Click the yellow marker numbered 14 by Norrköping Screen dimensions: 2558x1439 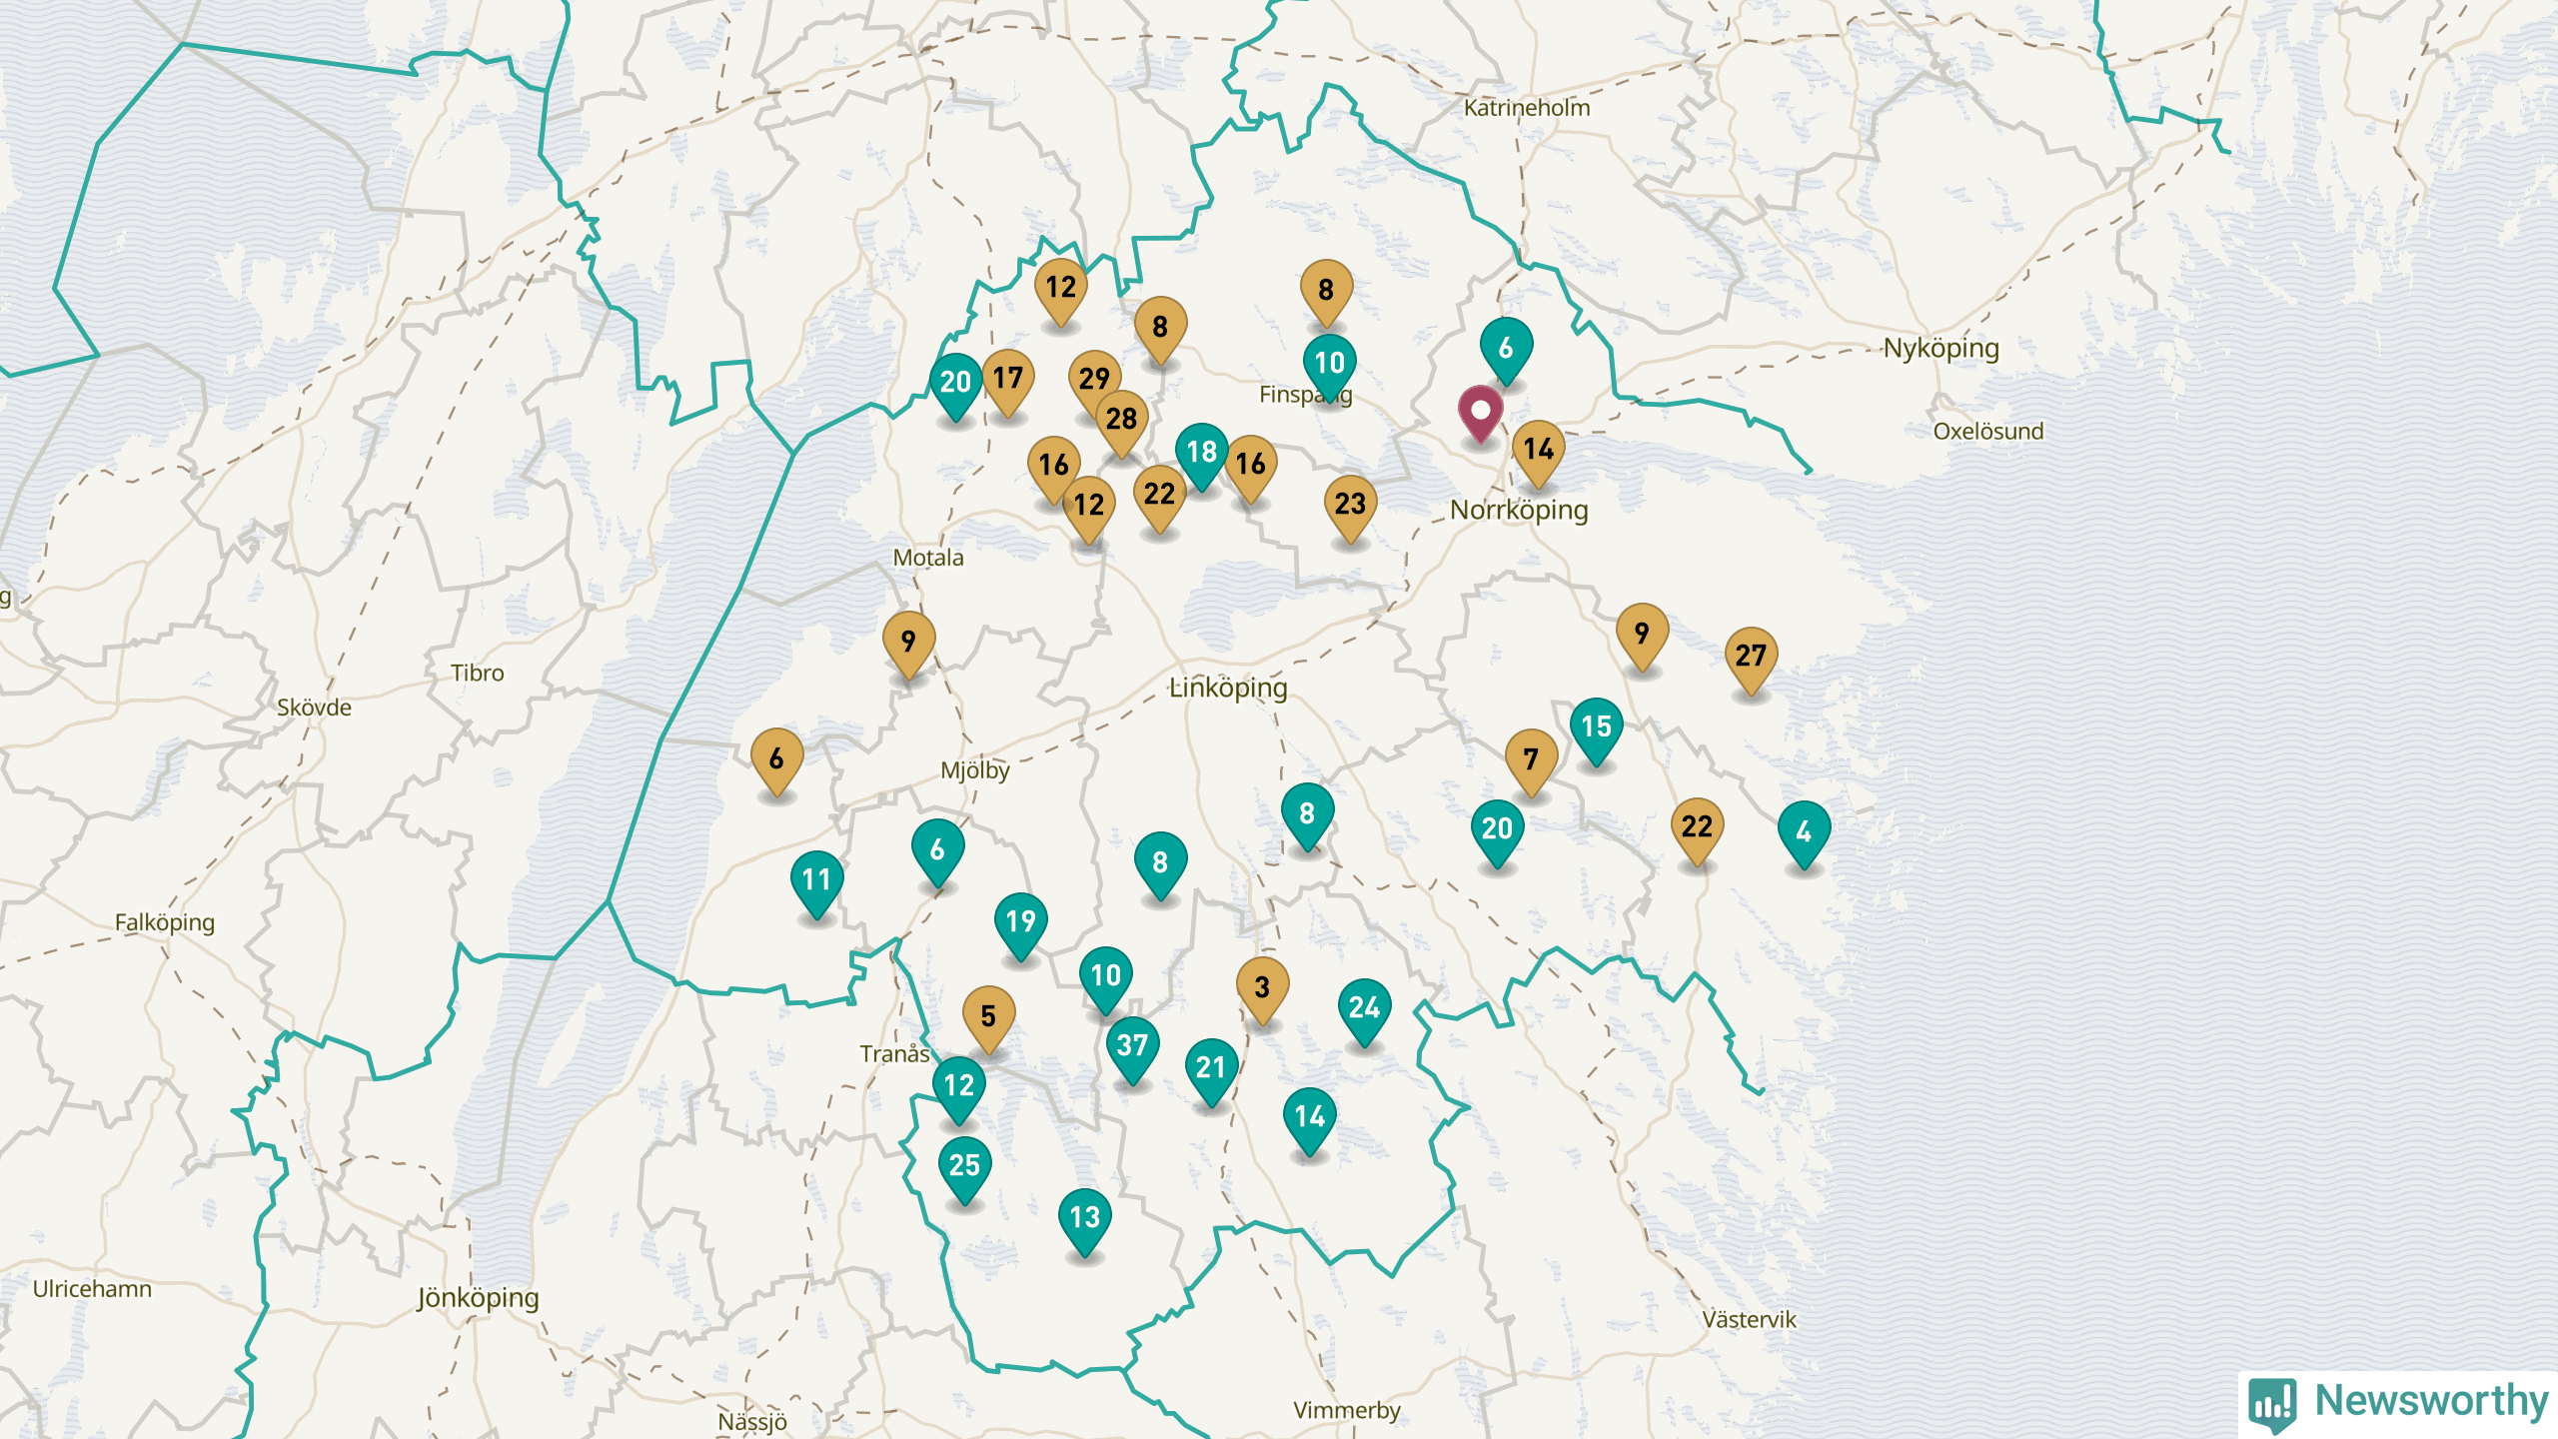[1538, 449]
